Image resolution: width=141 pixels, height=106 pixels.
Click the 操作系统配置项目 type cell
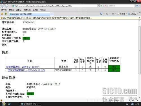[x=63, y=70]
